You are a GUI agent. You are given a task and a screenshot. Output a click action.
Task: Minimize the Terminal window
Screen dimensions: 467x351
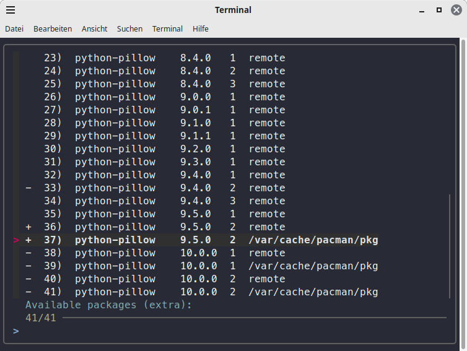click(422, 10)
